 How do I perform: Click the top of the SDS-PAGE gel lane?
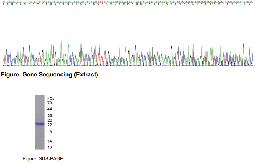click(x=40, y=97)
